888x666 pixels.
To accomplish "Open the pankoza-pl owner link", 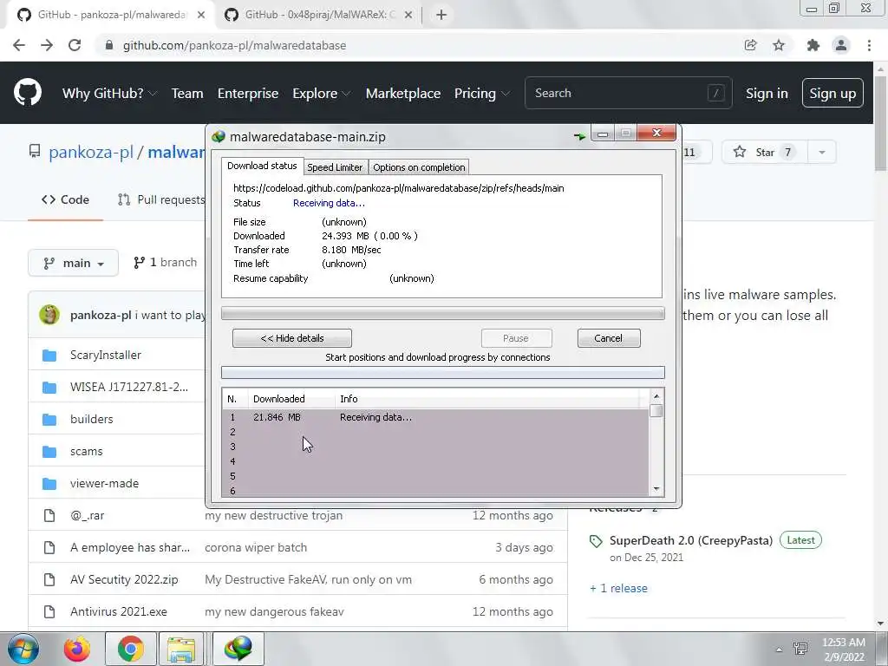I will coord(91,153).
